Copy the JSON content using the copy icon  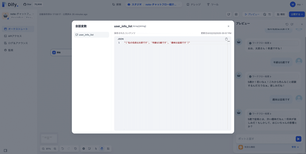(226, 39)
